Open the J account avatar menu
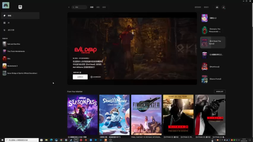This screenshot has height=142, width=253. click(223, 7)
